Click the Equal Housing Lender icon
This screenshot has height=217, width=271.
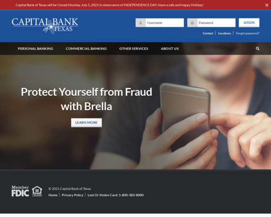click(x=37, y=191)
